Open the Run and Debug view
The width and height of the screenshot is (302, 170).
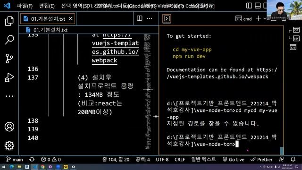(9, 77)
